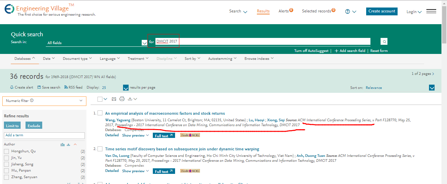The image size is (447, 184).
Task: Click Findit NCKU icon for record 1
Action: pyautogui.click(x=190, y=135)
